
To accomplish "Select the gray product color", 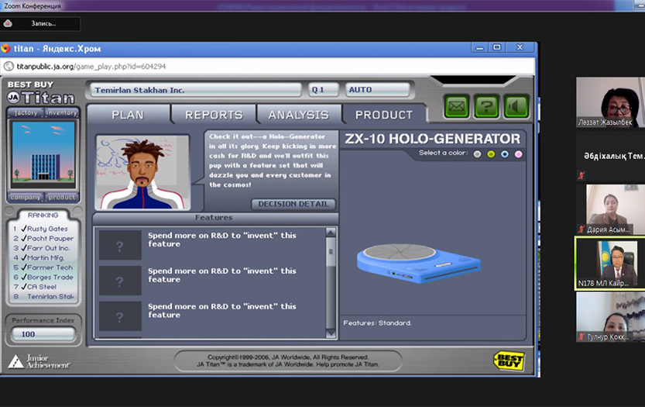I will [x=478, y=153].
